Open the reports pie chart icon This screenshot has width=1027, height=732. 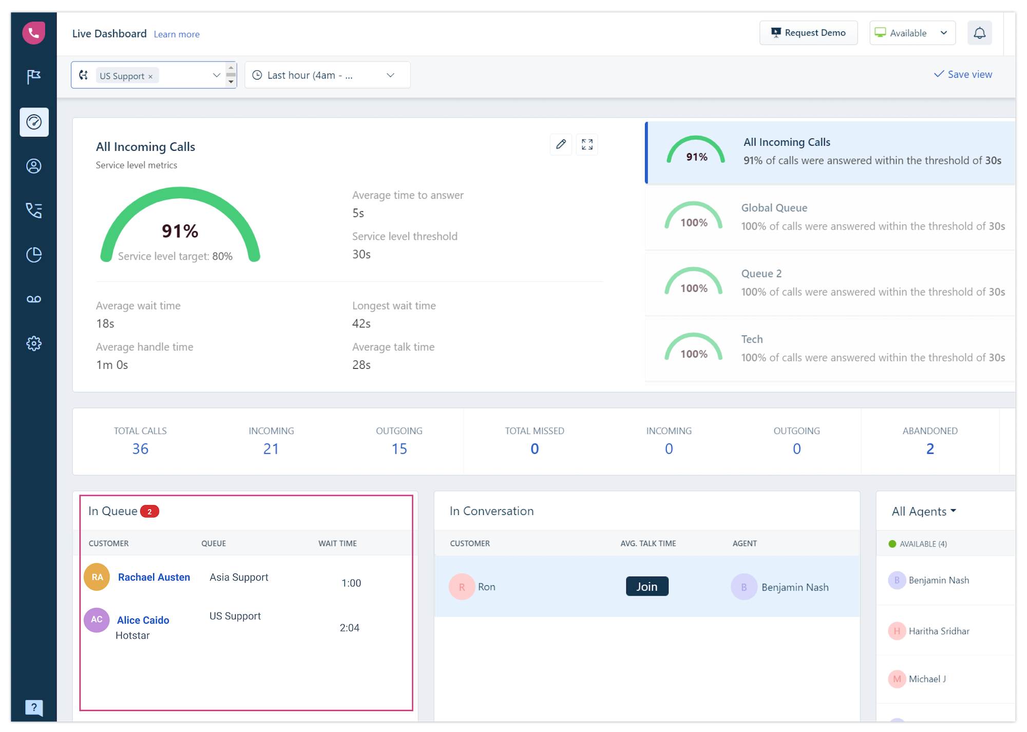click(34, 255)
